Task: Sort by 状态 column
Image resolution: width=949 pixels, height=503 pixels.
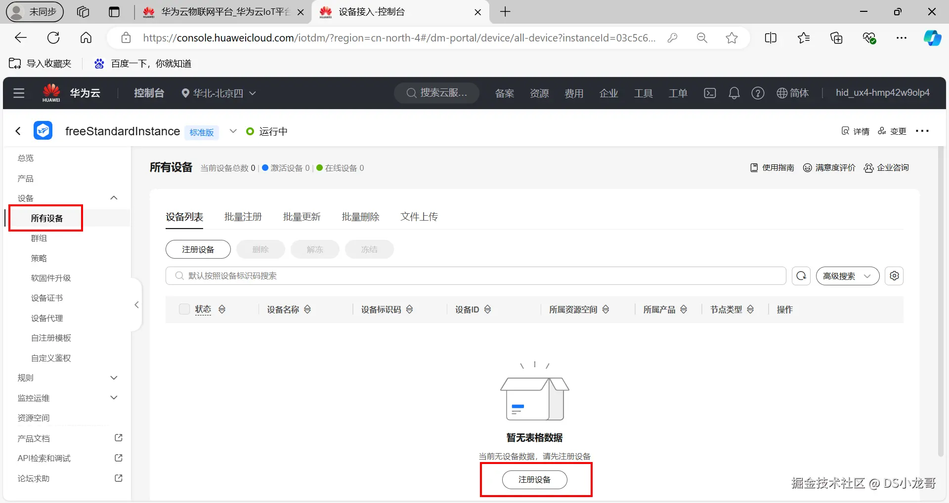Action: (x=222, y=310)
